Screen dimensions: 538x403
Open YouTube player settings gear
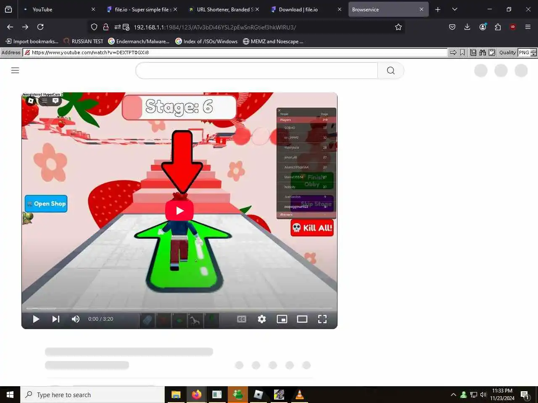pos(262,319)
